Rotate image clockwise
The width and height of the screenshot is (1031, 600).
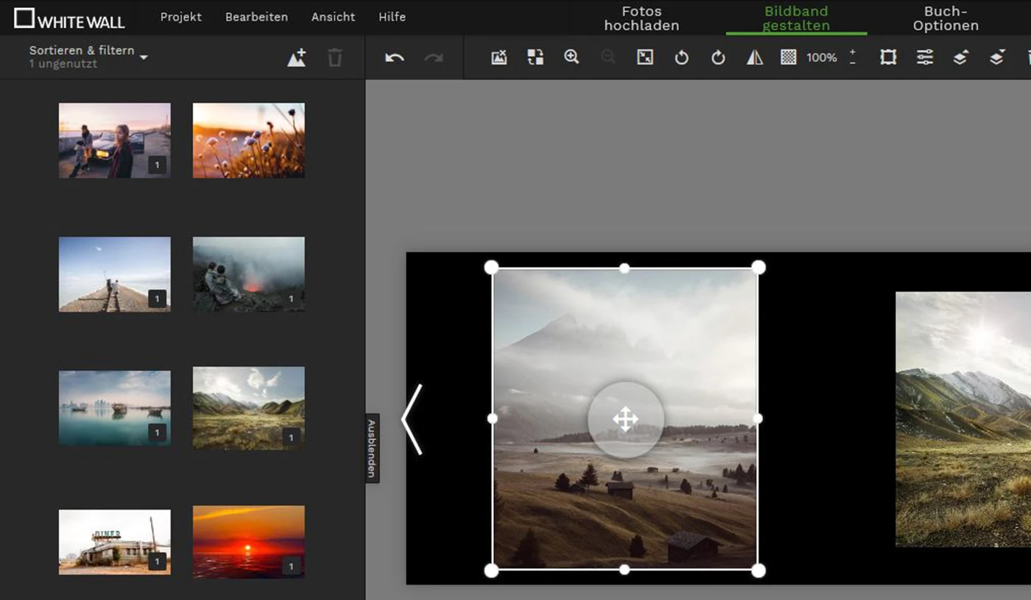(x=718, y=57)
